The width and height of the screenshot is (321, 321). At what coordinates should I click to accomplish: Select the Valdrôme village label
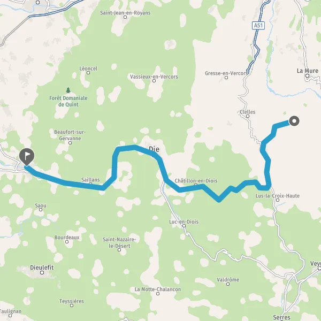coord(228,279)
